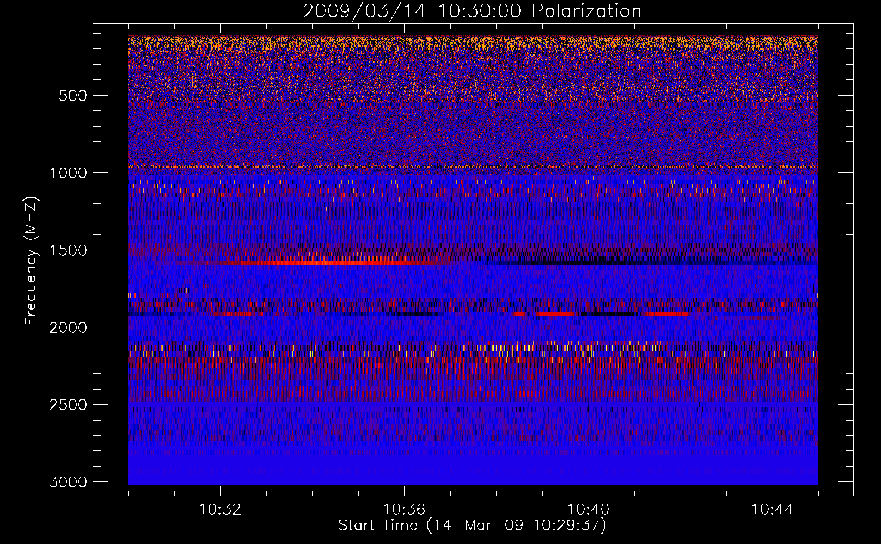Viewport: 881px width, 544px height.
Task: Pick the 10:44 time tick label
Action: (773, 509)
